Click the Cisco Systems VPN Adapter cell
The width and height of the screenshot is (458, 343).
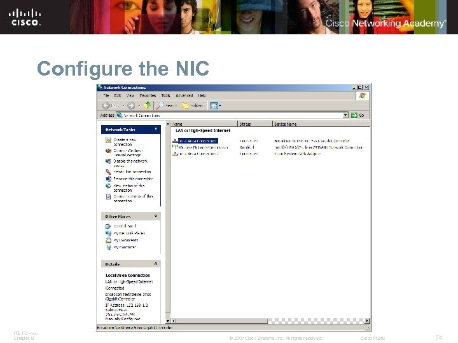(x=297, y=154)
